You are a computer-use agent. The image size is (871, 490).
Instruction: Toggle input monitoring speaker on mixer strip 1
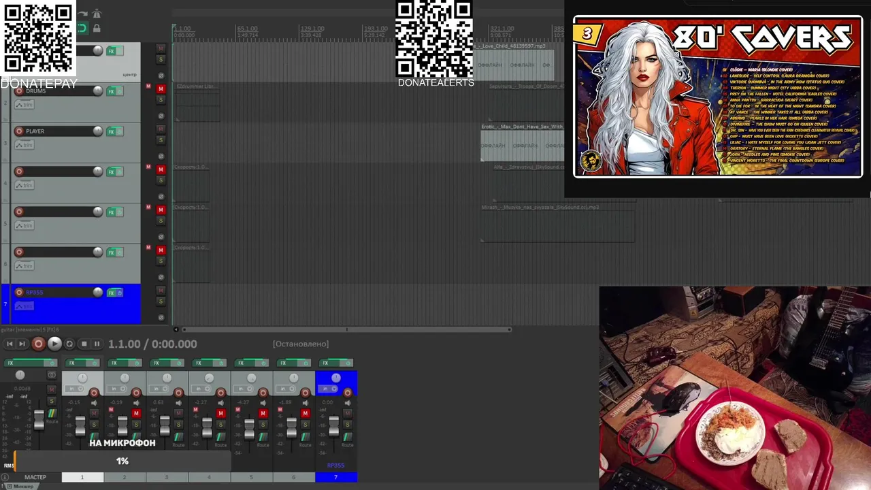pos(95,403)
